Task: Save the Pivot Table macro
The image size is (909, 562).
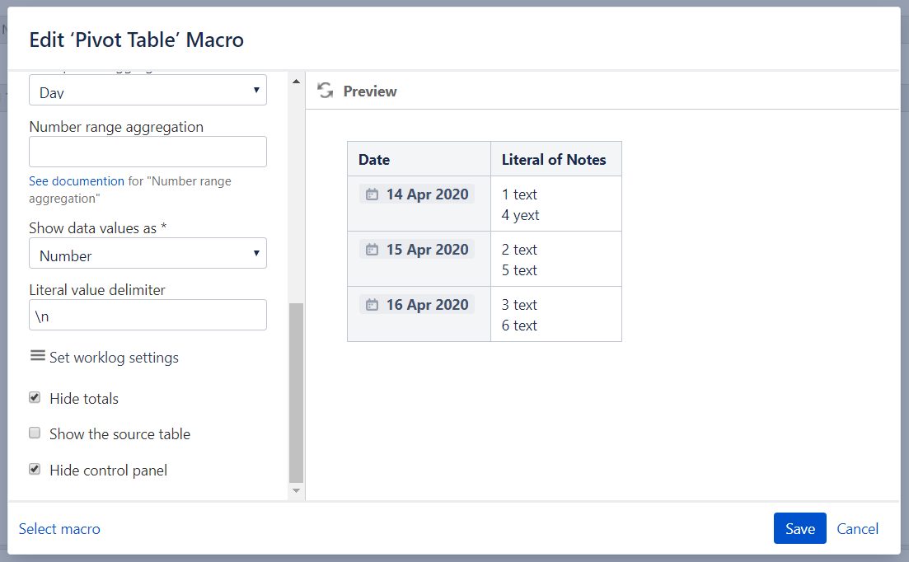Action: [799, 528]
